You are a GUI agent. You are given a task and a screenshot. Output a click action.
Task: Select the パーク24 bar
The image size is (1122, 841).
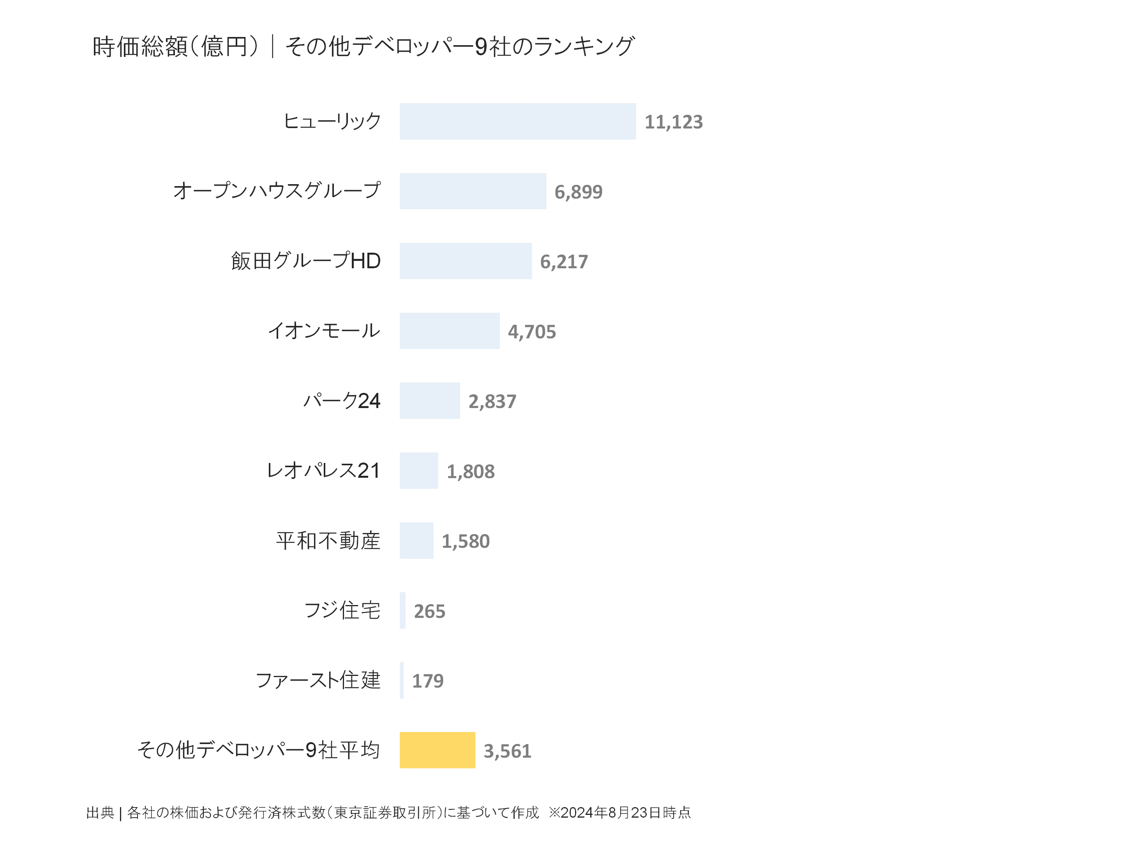(x=430, y=401)
